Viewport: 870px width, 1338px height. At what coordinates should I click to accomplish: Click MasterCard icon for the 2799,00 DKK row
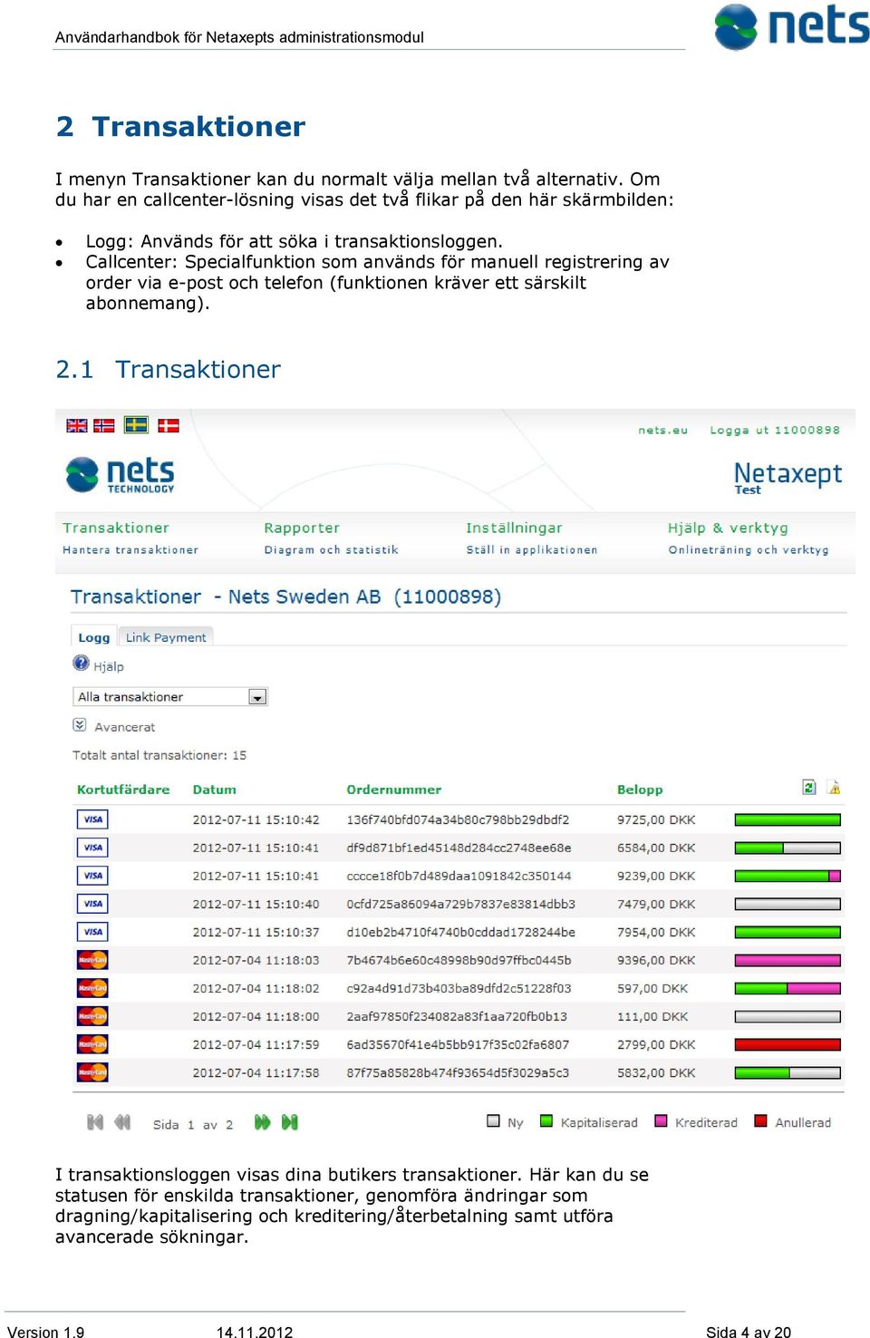tap(92, 1044)
